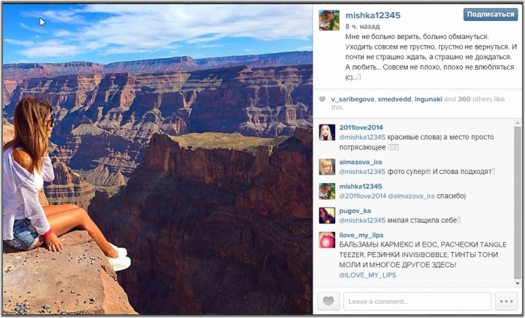Click the comments scrollbar down arrow
525x318 pixels.
point(517,283)
